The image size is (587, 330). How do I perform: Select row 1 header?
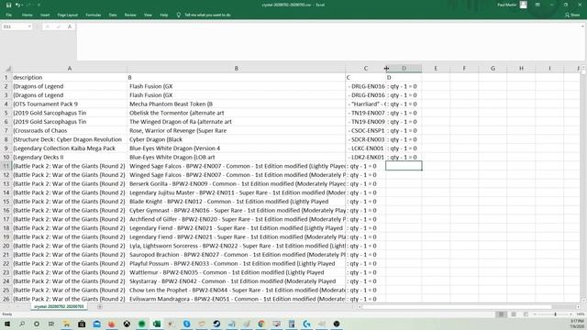tap(6, 77)
